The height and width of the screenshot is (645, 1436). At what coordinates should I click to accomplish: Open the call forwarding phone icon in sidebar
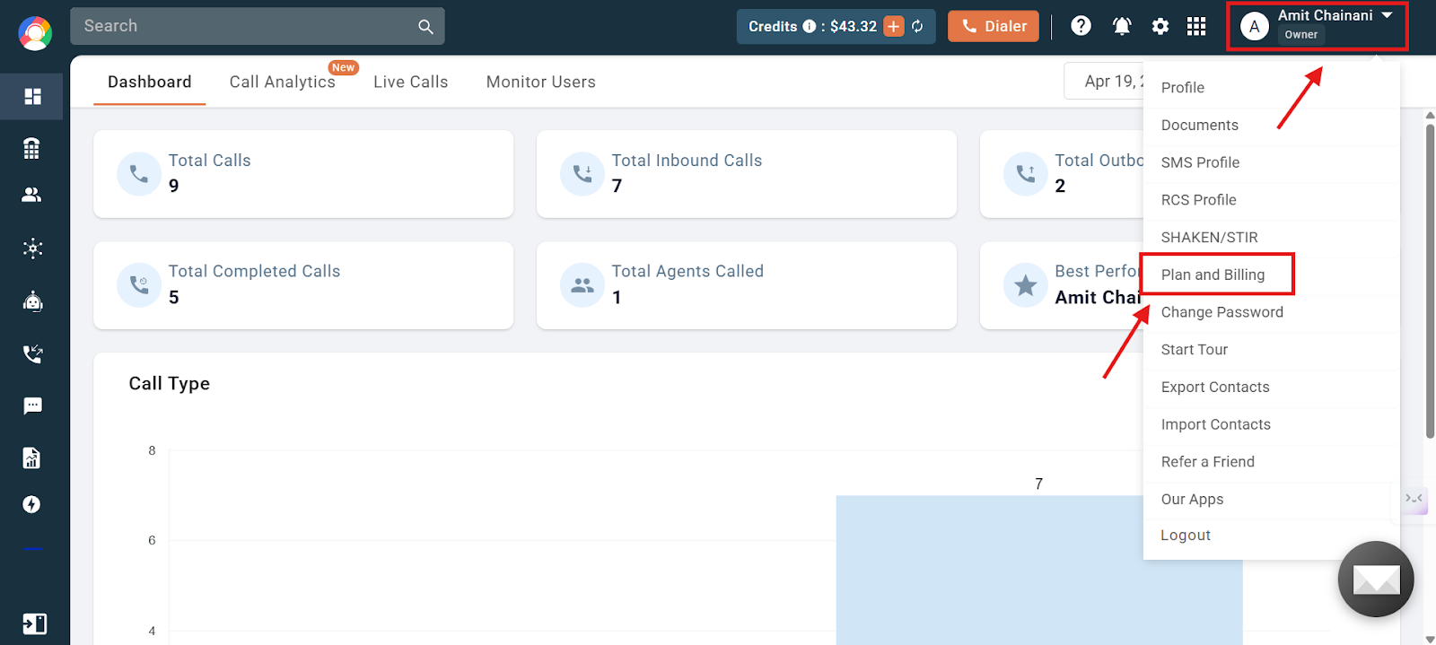click(33, 353)
